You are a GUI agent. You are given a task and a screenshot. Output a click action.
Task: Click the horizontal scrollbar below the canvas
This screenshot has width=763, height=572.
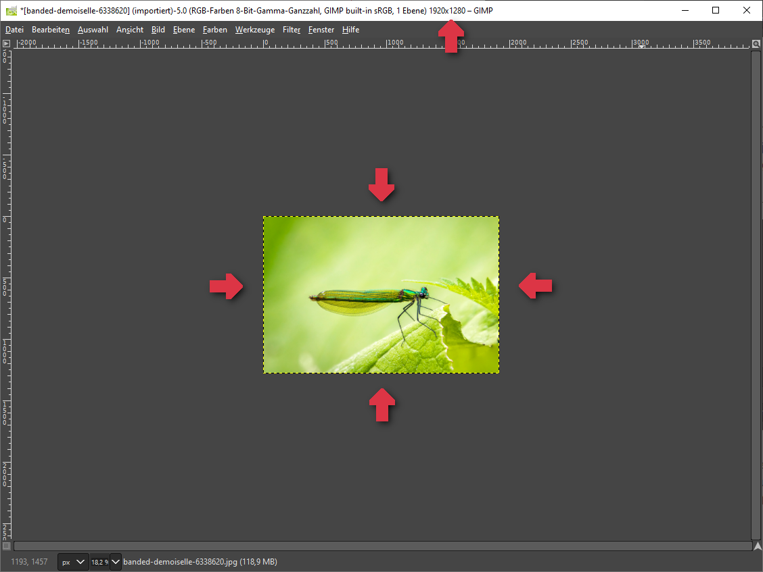382,546
